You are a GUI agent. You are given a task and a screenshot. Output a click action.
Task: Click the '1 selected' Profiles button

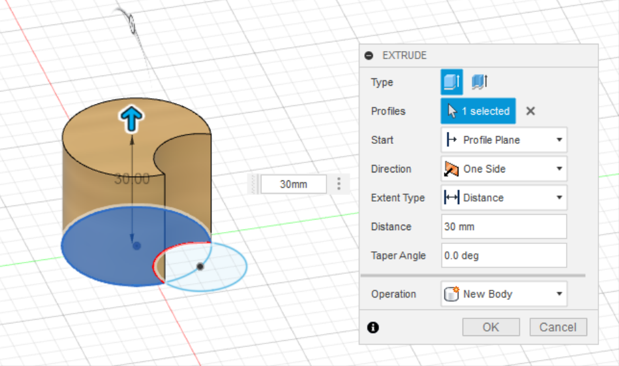(478, 111)
